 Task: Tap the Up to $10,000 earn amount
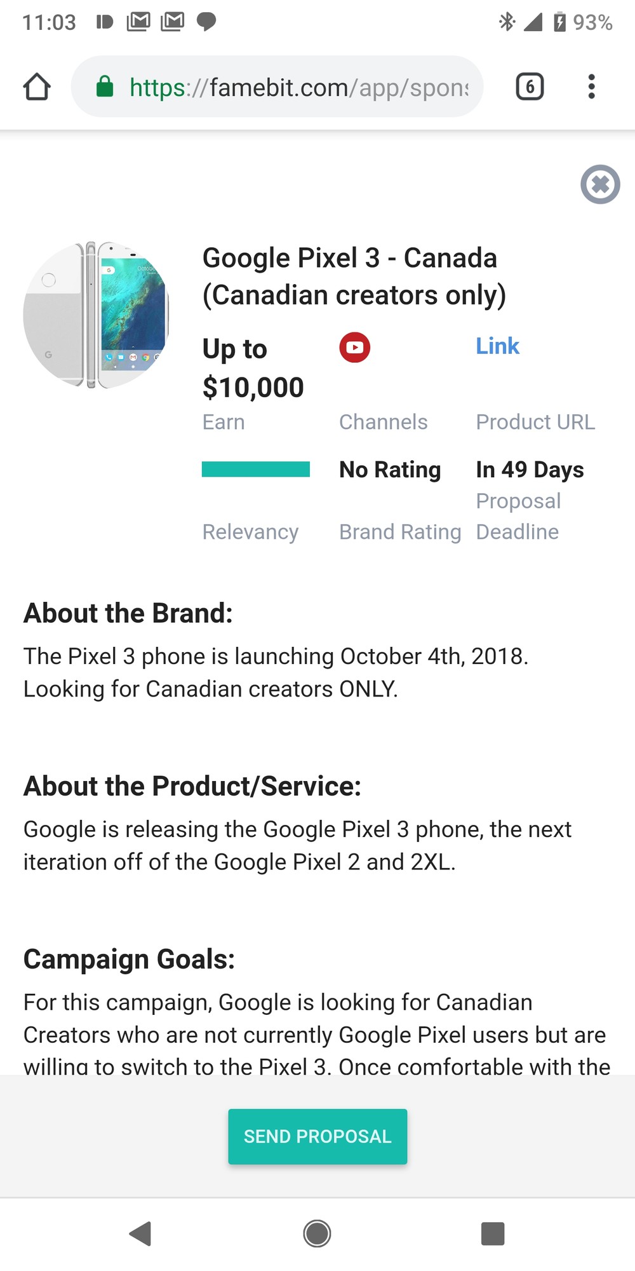point(253,368)
